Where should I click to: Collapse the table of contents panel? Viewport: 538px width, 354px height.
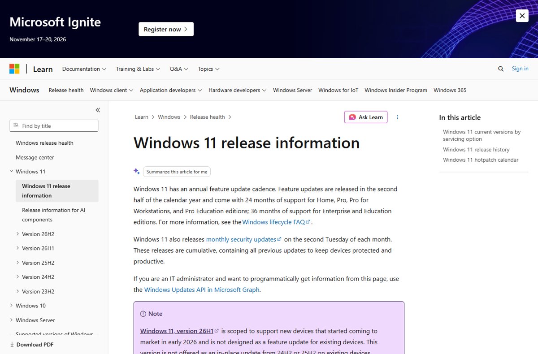[98, 110]
